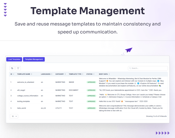Click the college_course_information template name
The height and width of the screenshot is (138, 175).
click(x=28, y=95)
